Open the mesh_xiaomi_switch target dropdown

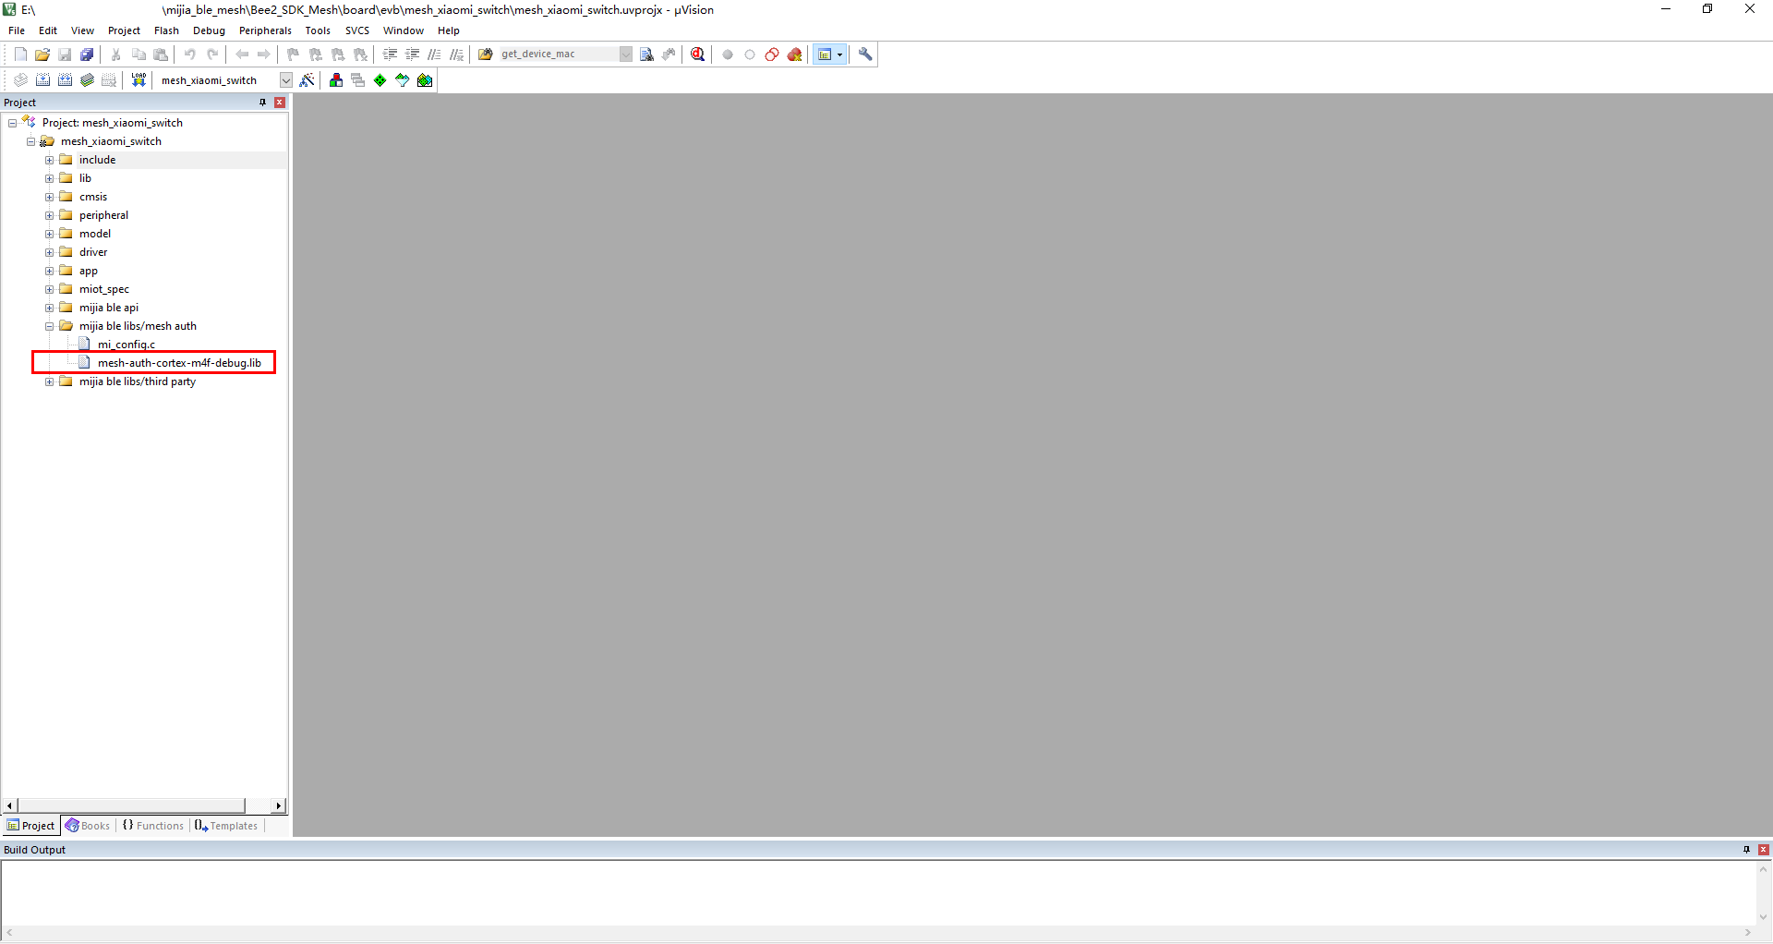coord(286,80)
